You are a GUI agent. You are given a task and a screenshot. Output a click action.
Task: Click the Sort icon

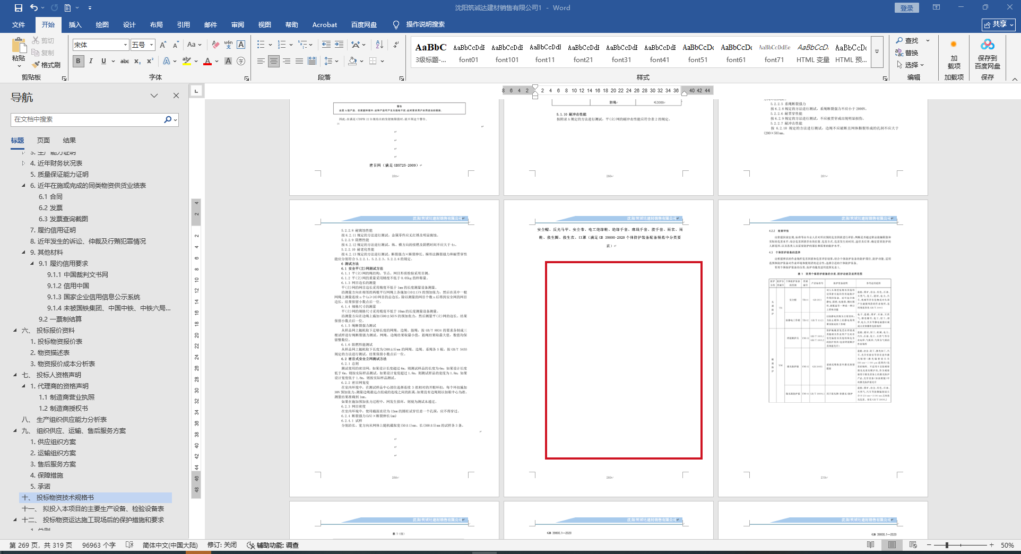[x=379, y=45]
